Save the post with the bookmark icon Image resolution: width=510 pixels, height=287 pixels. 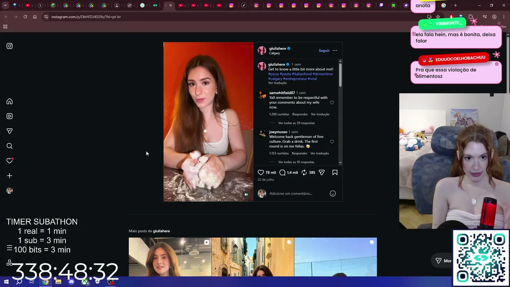coord(335,172)
